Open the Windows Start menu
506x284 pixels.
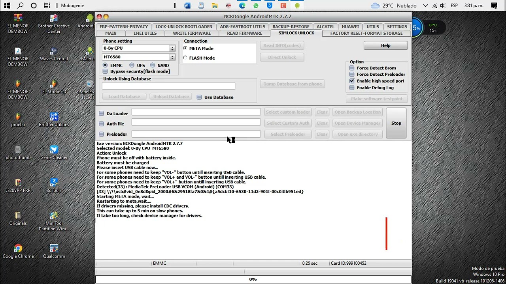pyautogui.click(x=7, y=6)
